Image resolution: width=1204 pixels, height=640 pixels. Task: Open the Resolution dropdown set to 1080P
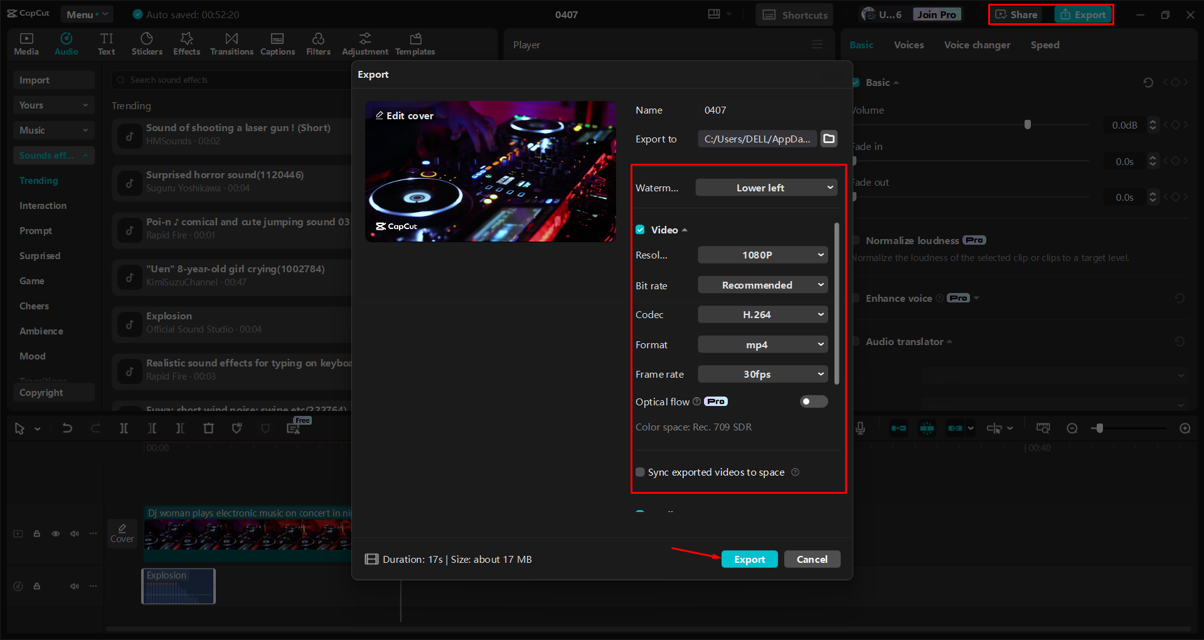click(762, 255)
